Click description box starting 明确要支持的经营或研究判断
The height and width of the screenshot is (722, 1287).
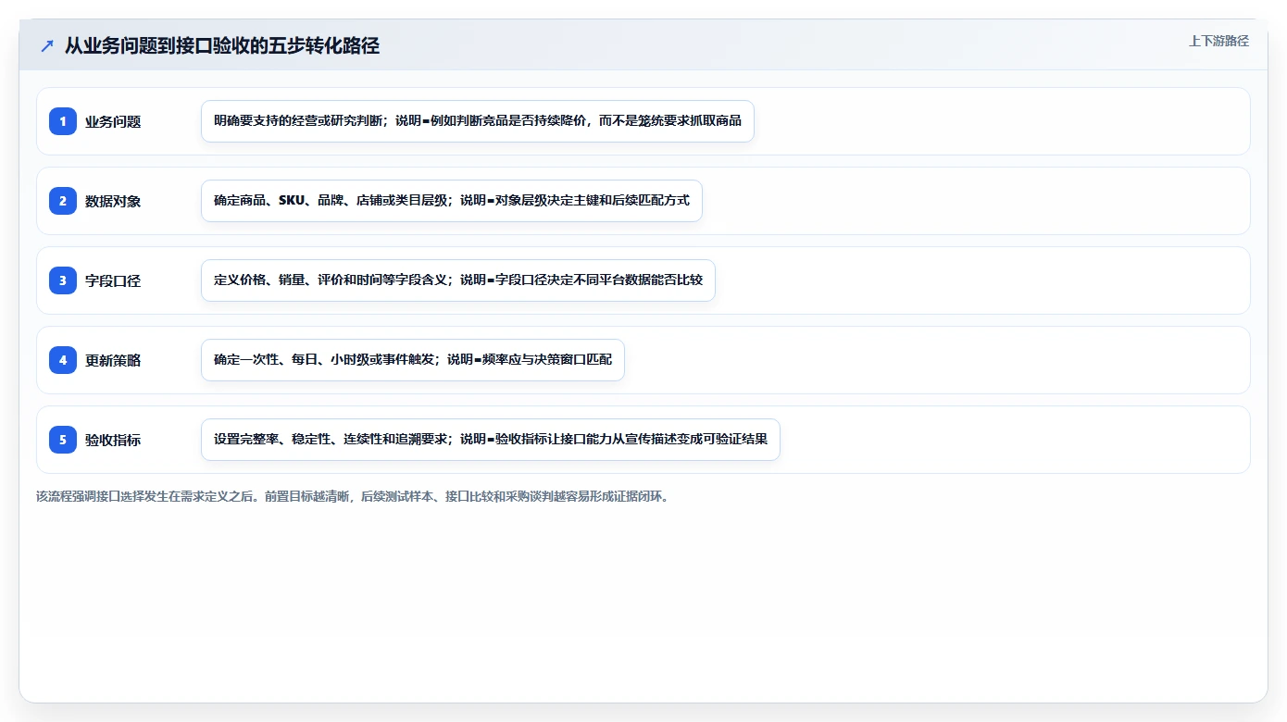(478, 121)
